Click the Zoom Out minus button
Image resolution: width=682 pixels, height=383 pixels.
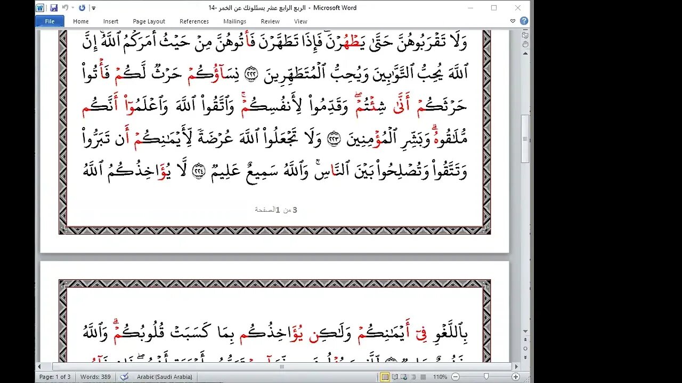tap(454, 377)
